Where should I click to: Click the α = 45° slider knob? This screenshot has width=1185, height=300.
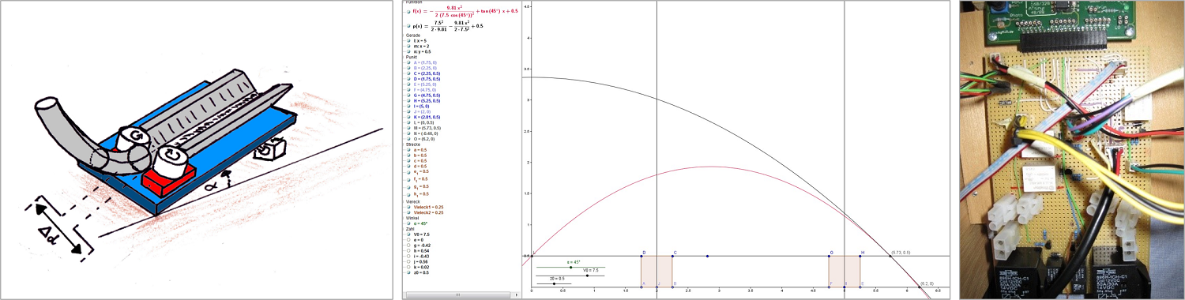pyautogui.click(x=571, y=267)
